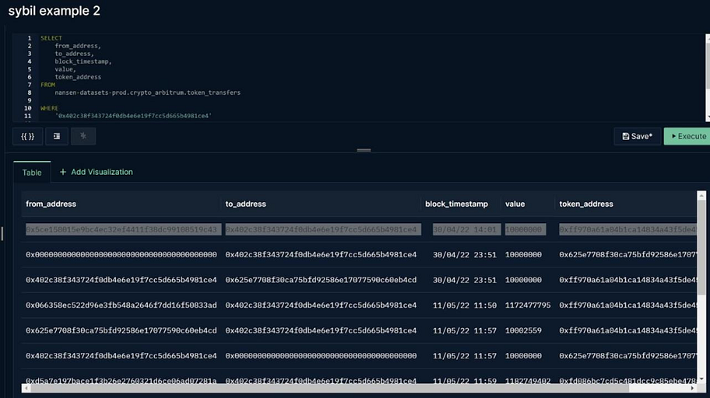
Task: Click the horizontal scrollbar right arrow
Action: point(692,388)
